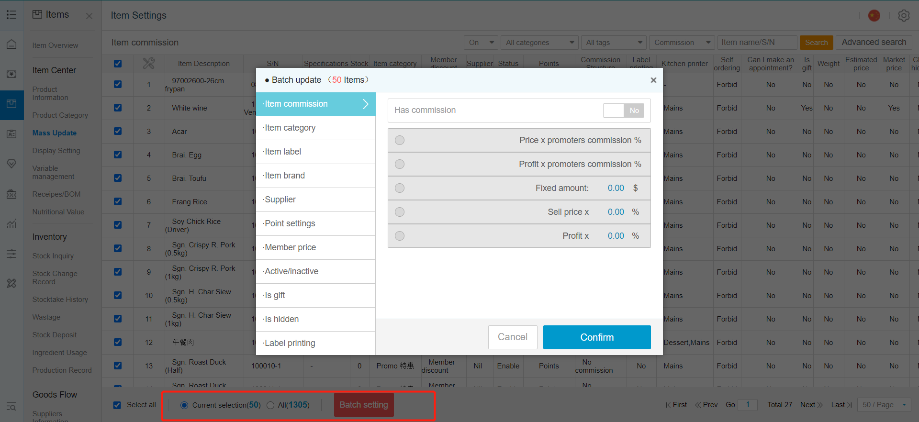Choose the All(1305) radio button

click(x=270, y=405)
